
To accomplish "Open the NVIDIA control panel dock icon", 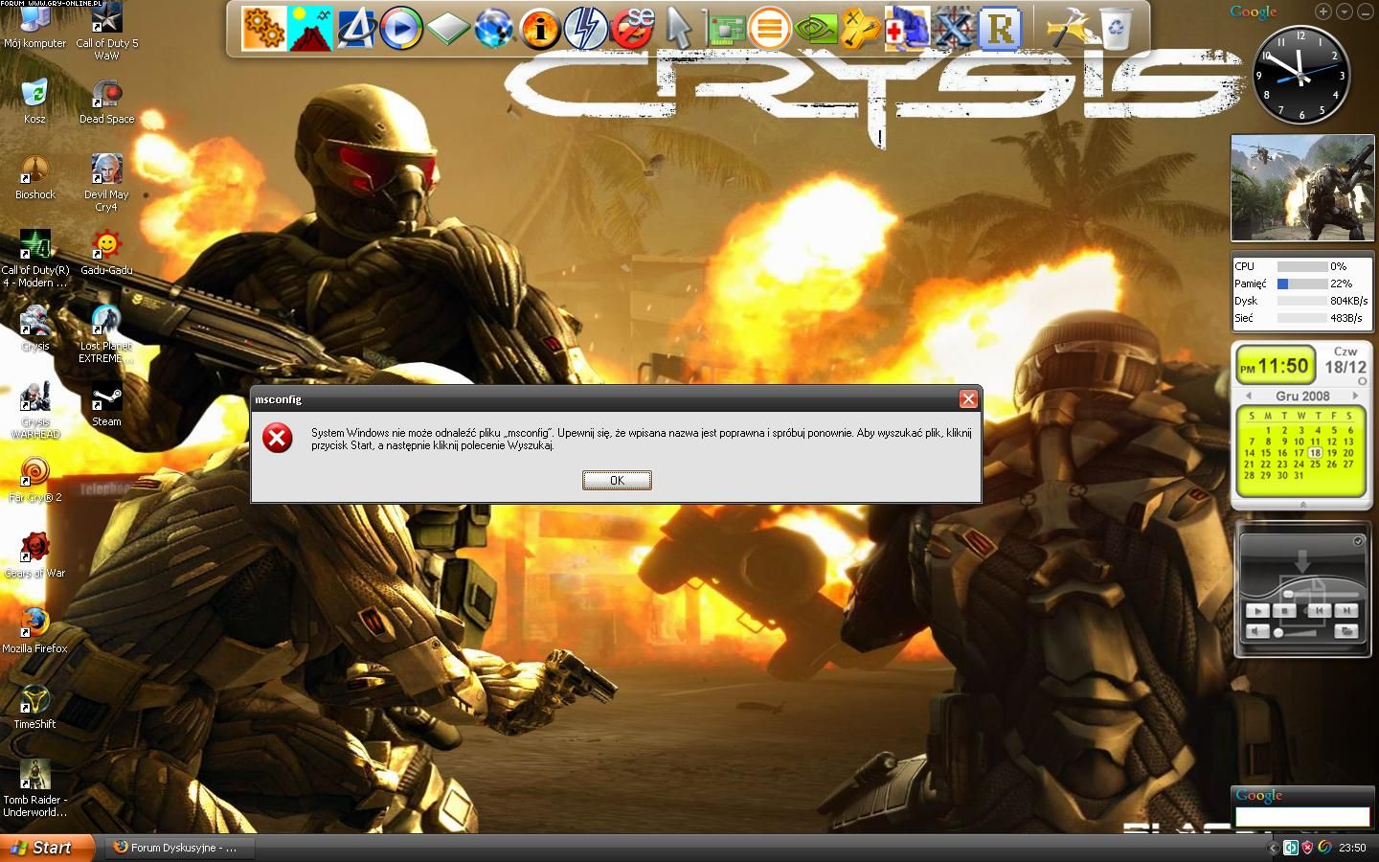I will [816, 28].
